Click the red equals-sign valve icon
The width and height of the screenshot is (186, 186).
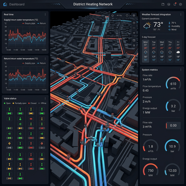(x=31, y=119)
